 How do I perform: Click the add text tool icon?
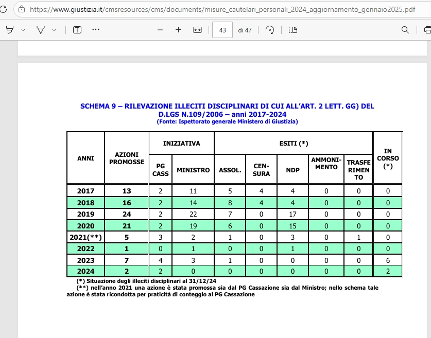point(77,30)
